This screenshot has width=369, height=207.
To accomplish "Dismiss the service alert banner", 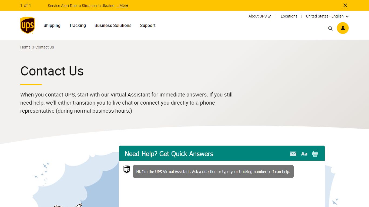I will [345, 5].
